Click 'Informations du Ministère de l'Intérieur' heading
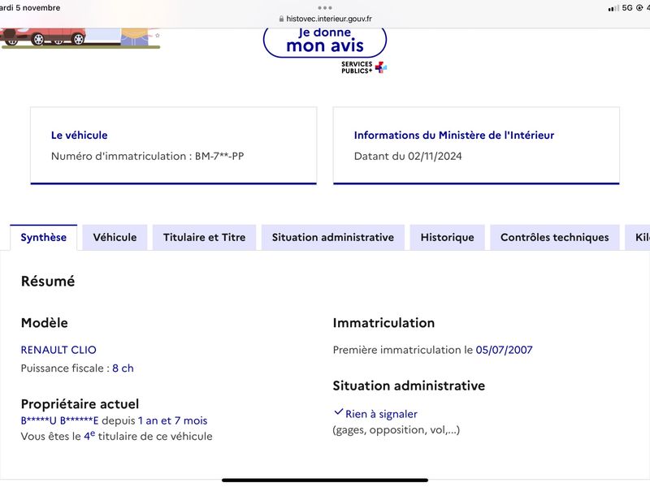This screenshot has height=487, width=650. pyautogui.click(x=454, y=135)
